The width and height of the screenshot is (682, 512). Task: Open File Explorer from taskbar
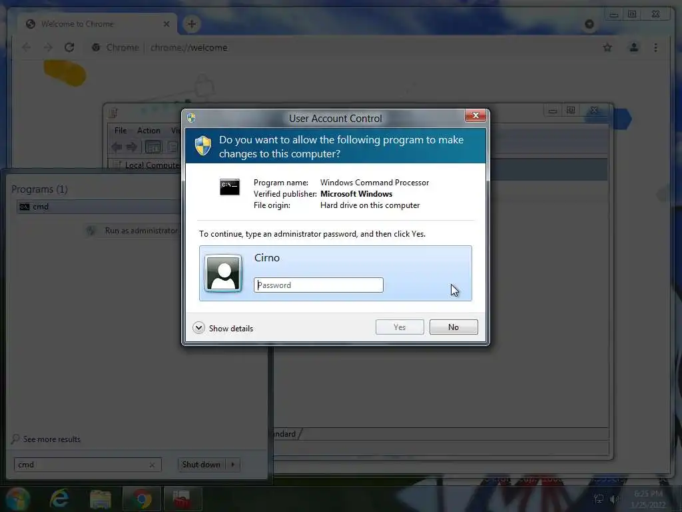coord(101,499)
